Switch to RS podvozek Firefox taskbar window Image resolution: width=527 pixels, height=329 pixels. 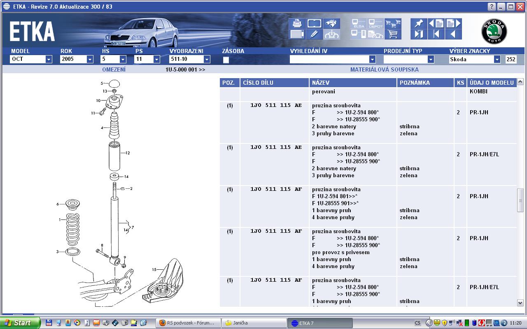click(188, 323)
